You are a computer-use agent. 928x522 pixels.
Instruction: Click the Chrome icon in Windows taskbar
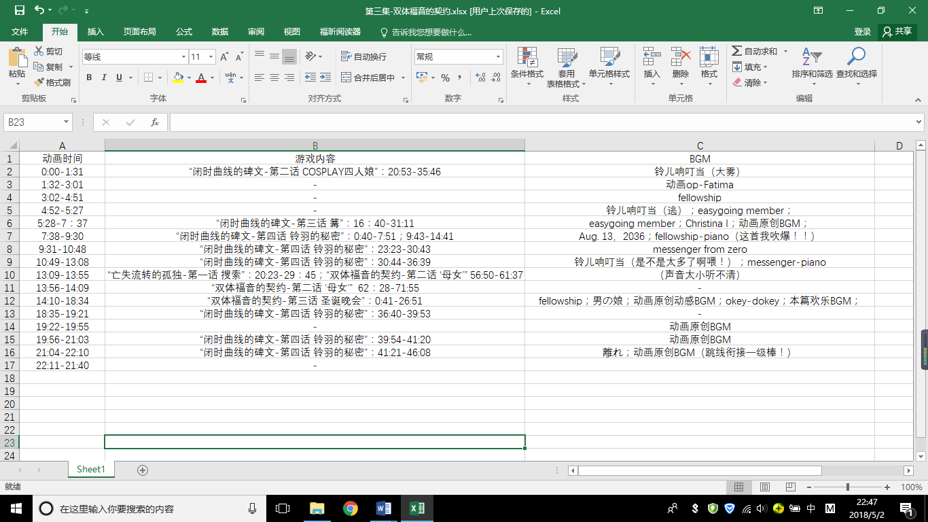351,508
